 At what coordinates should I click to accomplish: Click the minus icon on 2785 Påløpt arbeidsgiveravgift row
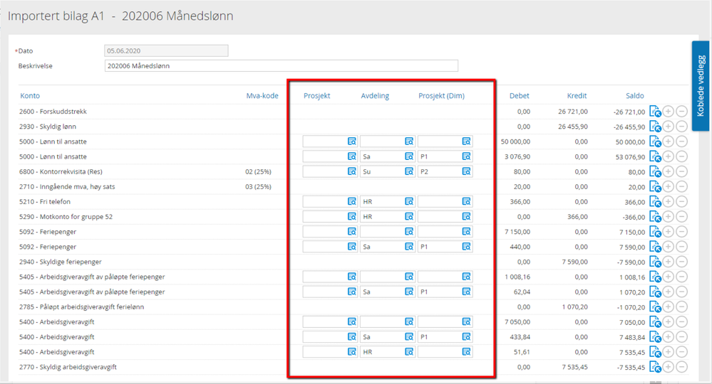[x=681, y=306]
